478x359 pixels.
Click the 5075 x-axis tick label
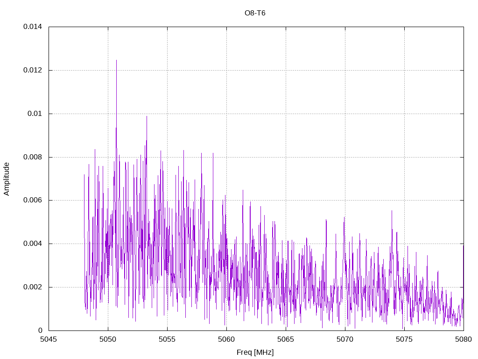404,339
